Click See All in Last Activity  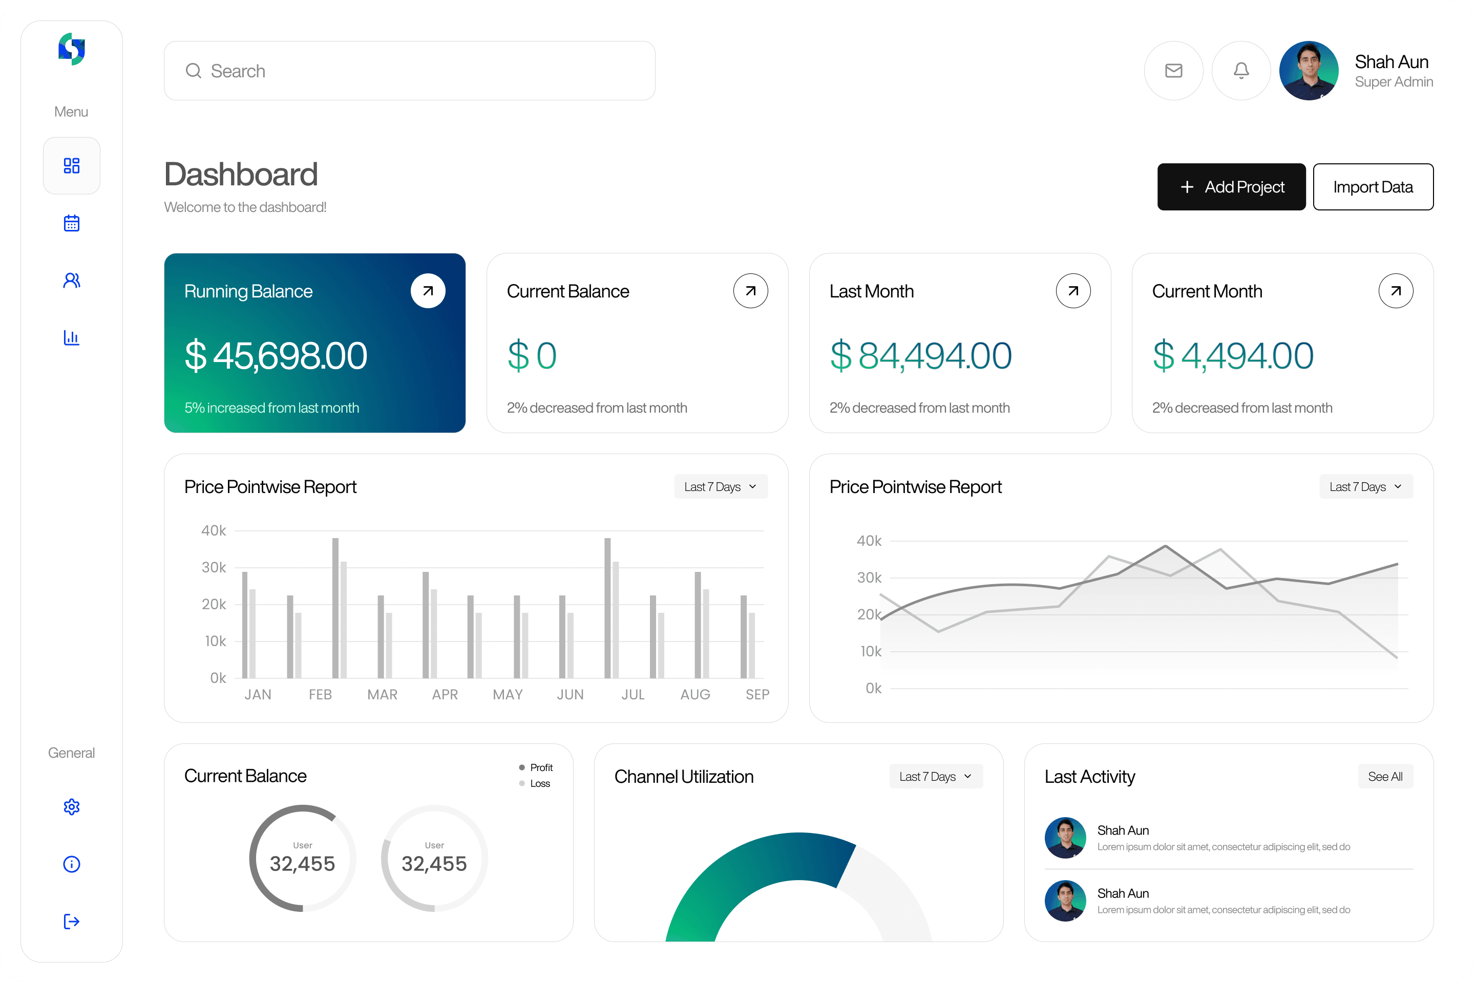[1385, 777]
